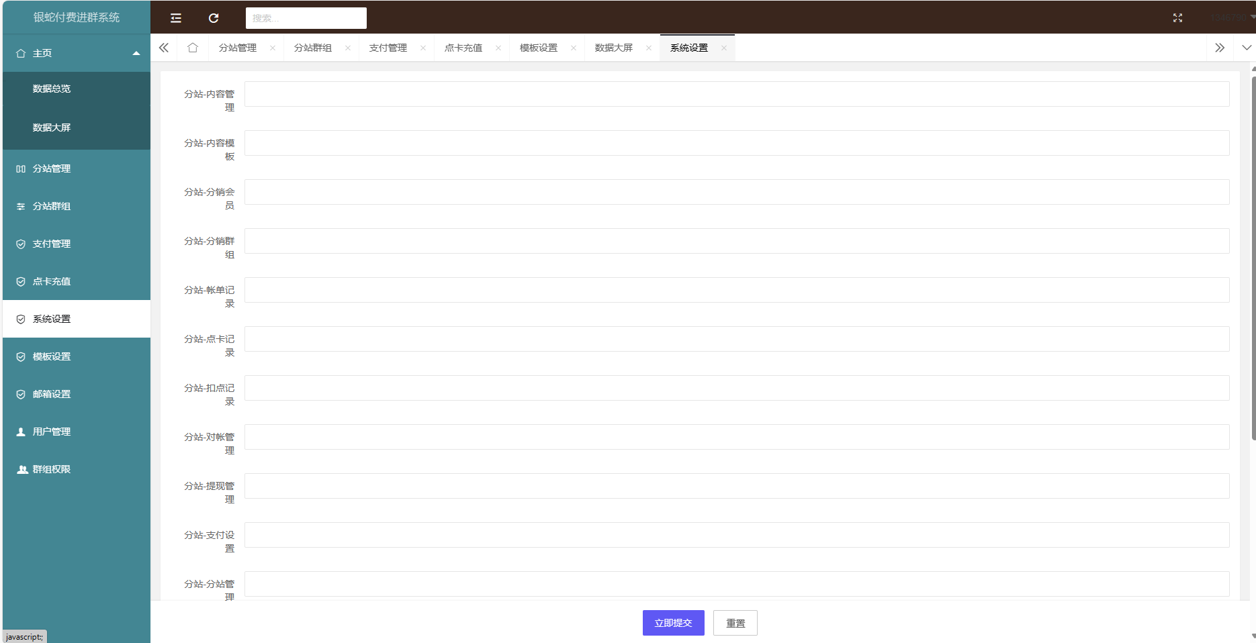The width and height of the screenshot is (1256, 643).
Task: Click the vertical page scrollbar
Action: (1253, 268)
